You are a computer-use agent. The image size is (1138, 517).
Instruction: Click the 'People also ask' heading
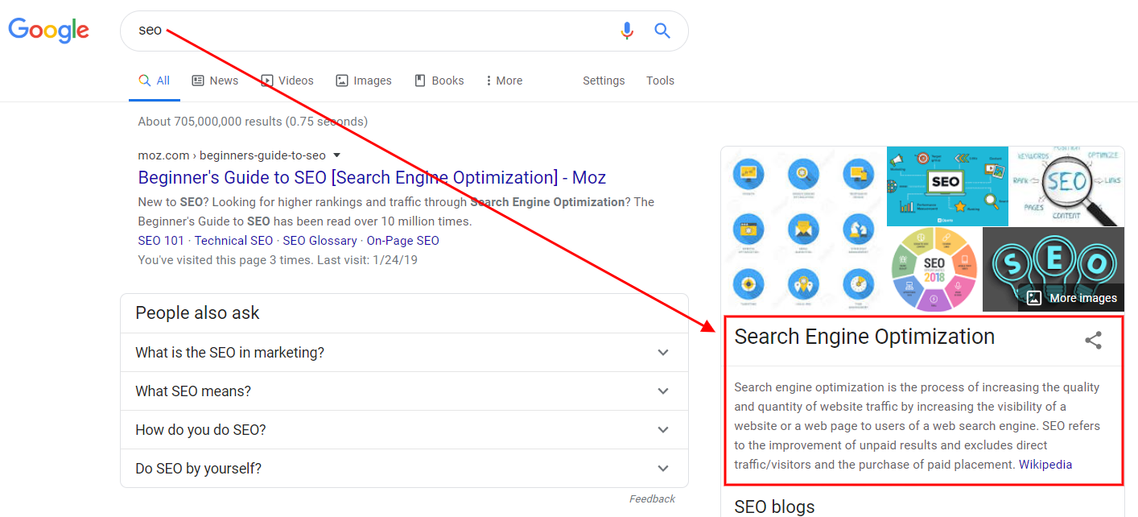(197, 313)
